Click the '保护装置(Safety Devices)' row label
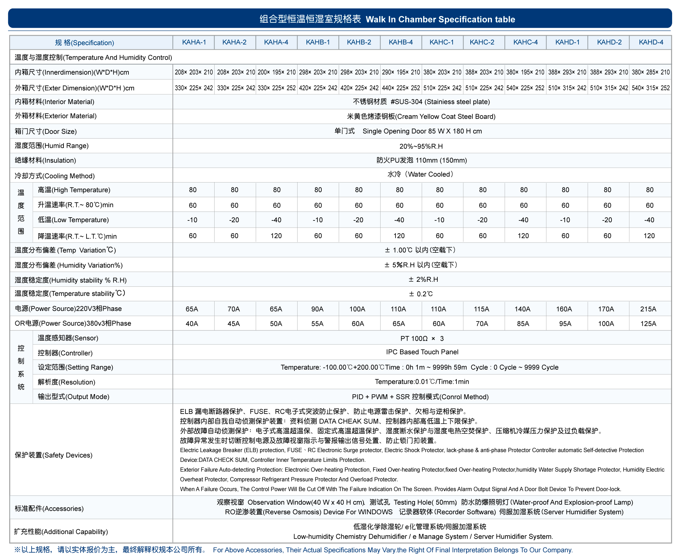Screen dimensions: 681x560 (x=54, y=455)
